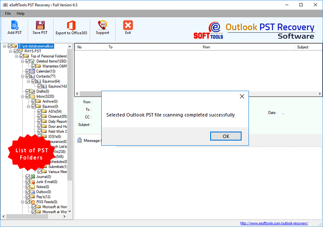Open the esofttools.com outlook-recovery link

[274, 223]
